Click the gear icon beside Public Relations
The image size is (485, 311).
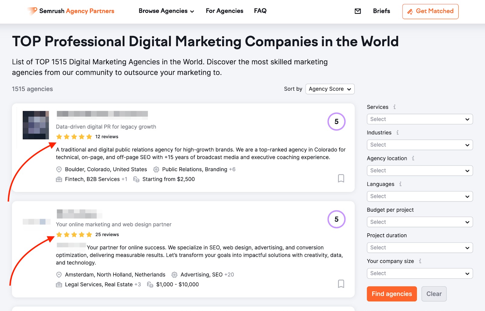pos(156,169)
